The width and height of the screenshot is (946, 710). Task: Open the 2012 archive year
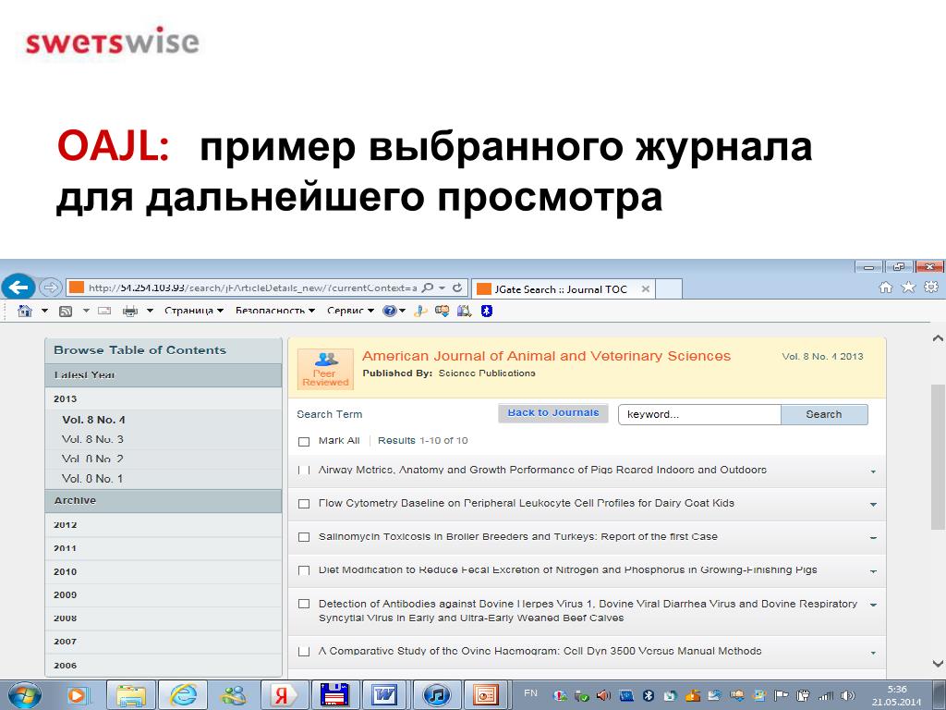pyautogui.click(x=66, y=525)
